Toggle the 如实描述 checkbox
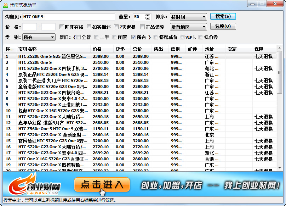Screen dimensions: 286x206 [x=89, y=27]
